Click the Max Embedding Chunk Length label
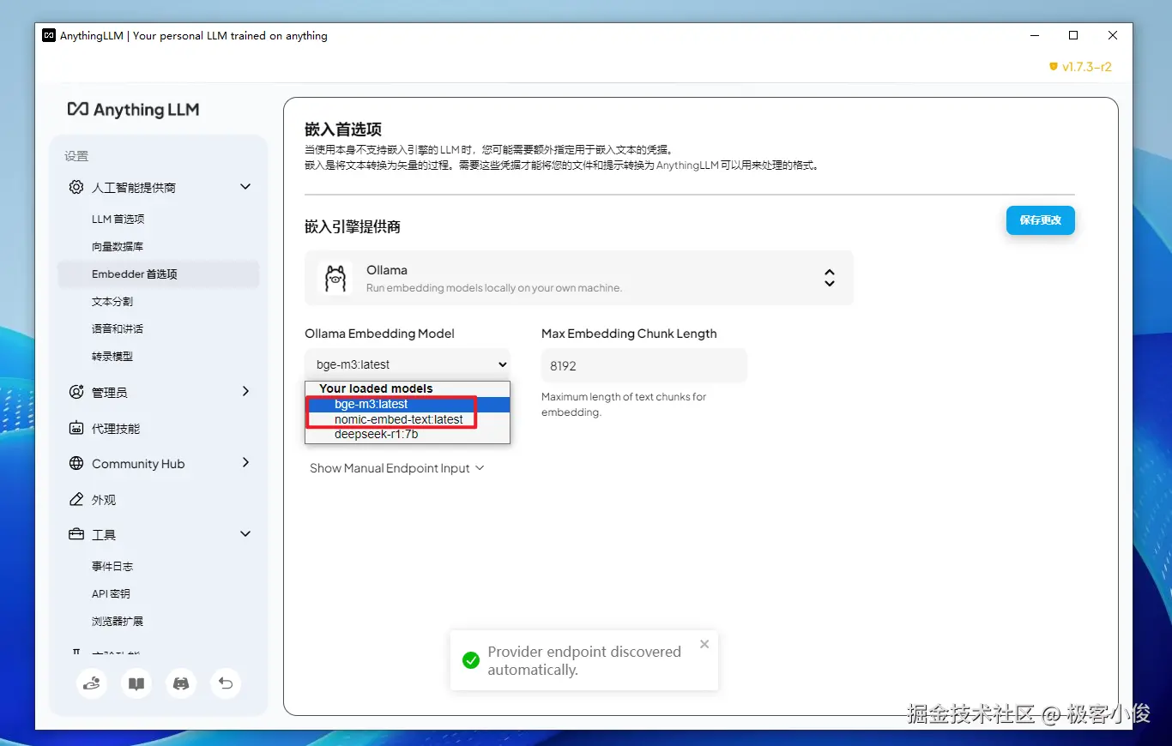This screenshot has height=746, width=1172. 629,334
